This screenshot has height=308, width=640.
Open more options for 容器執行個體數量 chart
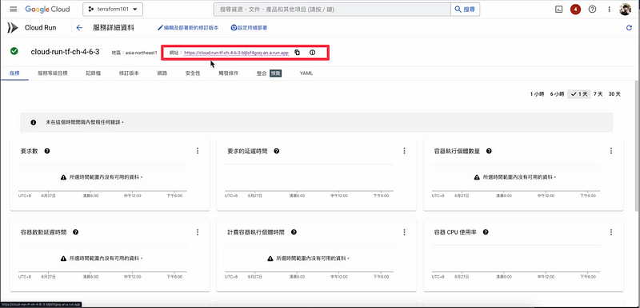point(611,151)
